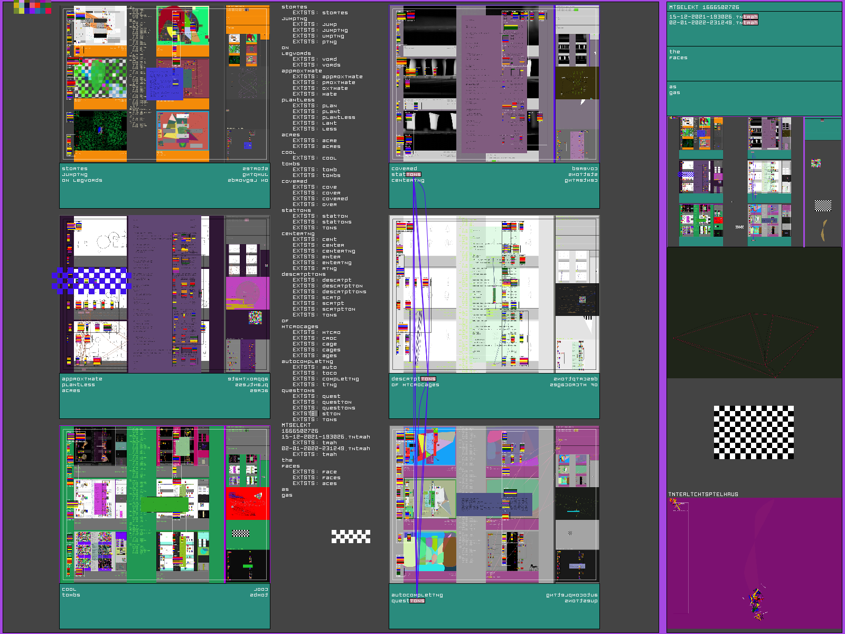Click the 'INTERLICHTSPIELHAUS' label above purple panel
The width and height of the screenshot is (845, 634).
pyautogui.click(x=703, y=495)
